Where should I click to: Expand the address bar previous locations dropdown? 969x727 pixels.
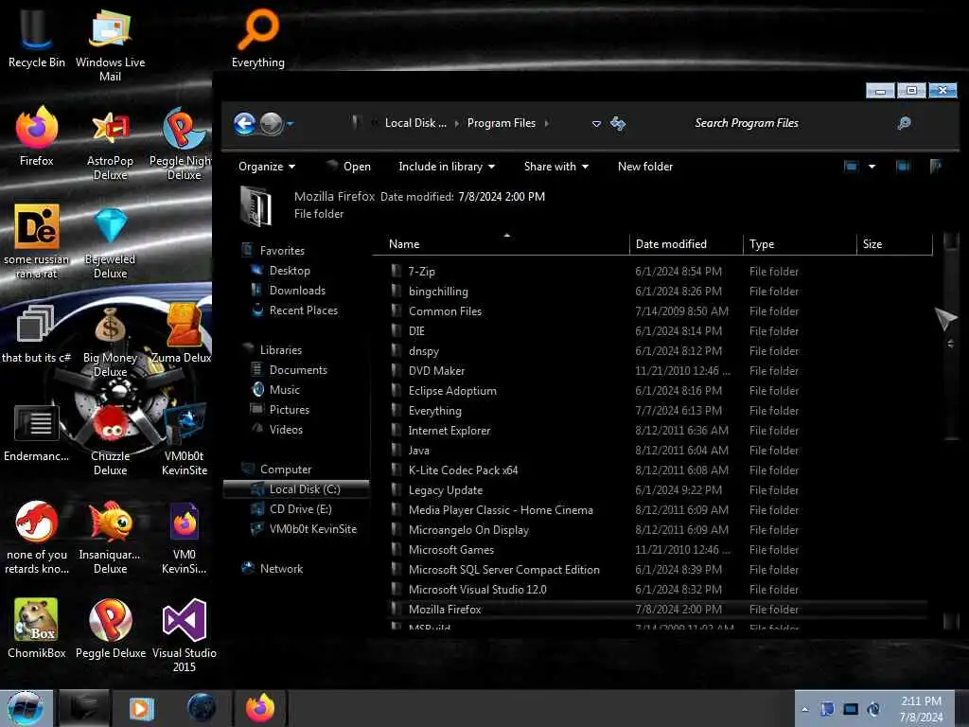click(596, 124)
